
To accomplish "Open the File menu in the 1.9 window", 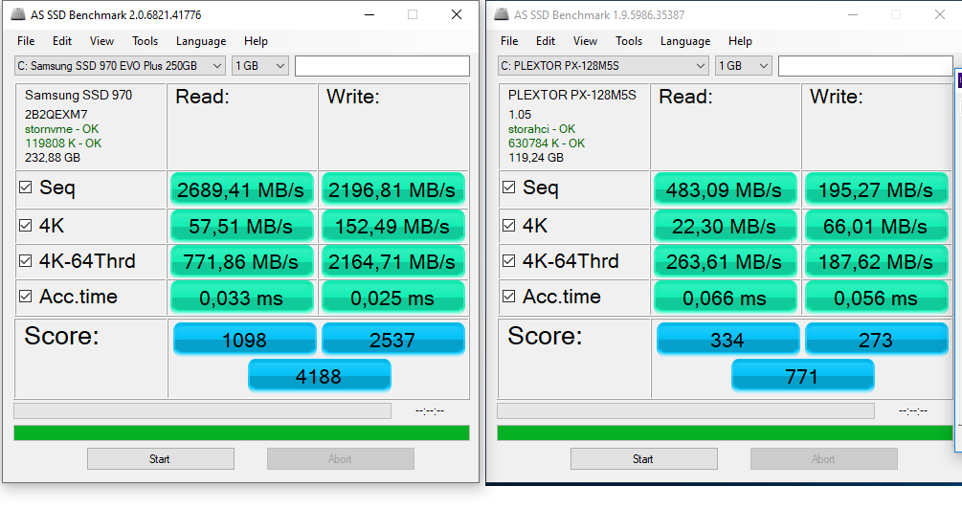I will pos(509,41).
